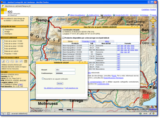Click the map pan compass control
The height and width of the screenshot is (118, 160).
click(x=153, y=21)
